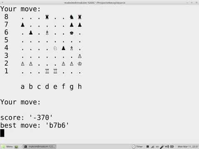Screen dimensions: 199x149
Task: Click the lower 'Your move:' prompt
Action: [x=20, y=102]
